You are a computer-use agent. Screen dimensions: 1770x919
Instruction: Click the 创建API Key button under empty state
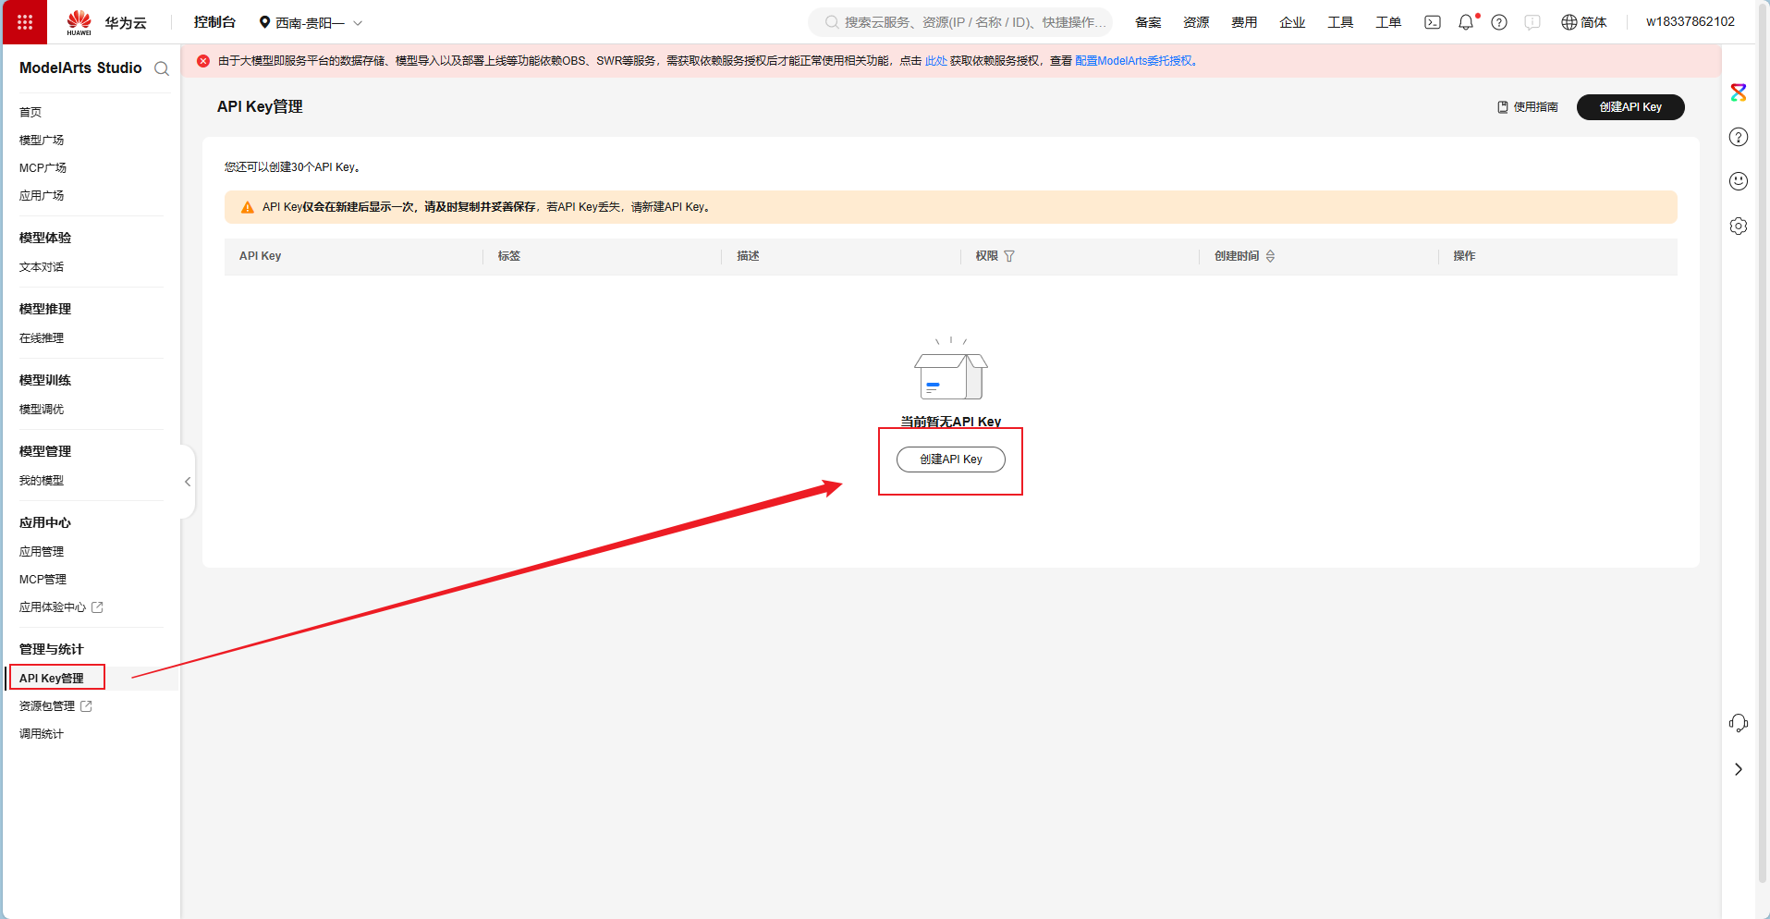click(x=951, y=459)
